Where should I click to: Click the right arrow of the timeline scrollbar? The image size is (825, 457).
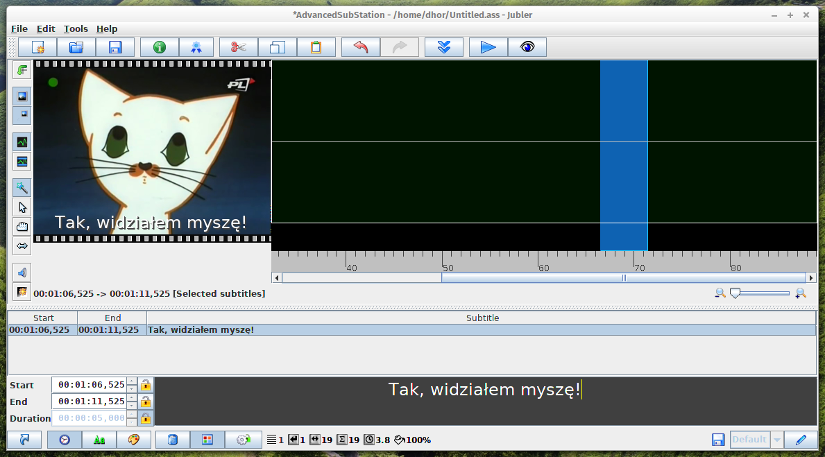[811, 277]
